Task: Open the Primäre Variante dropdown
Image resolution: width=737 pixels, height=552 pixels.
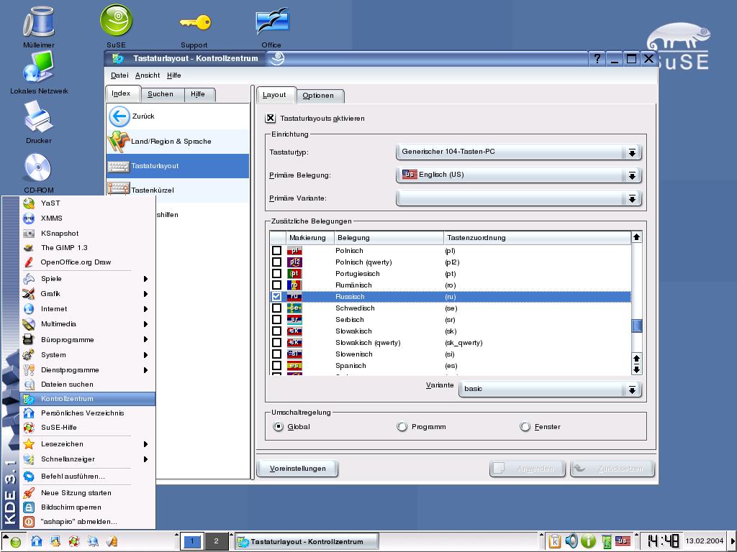Action: (519, 198)
